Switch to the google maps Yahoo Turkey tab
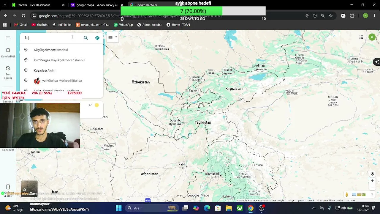The height and width of the screenshot is (214, 380). pos(97,5)
